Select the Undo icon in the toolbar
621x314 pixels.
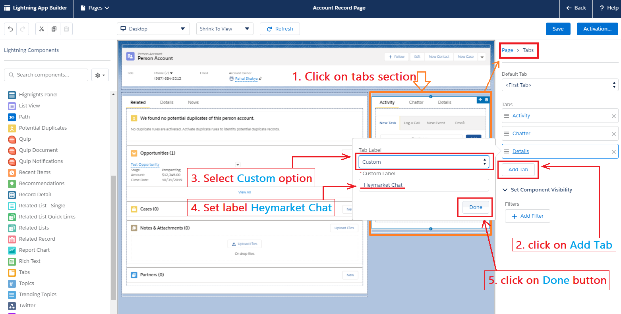10,29
